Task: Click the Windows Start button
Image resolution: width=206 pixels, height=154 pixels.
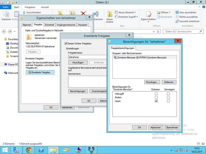Action: pos(5,150)
